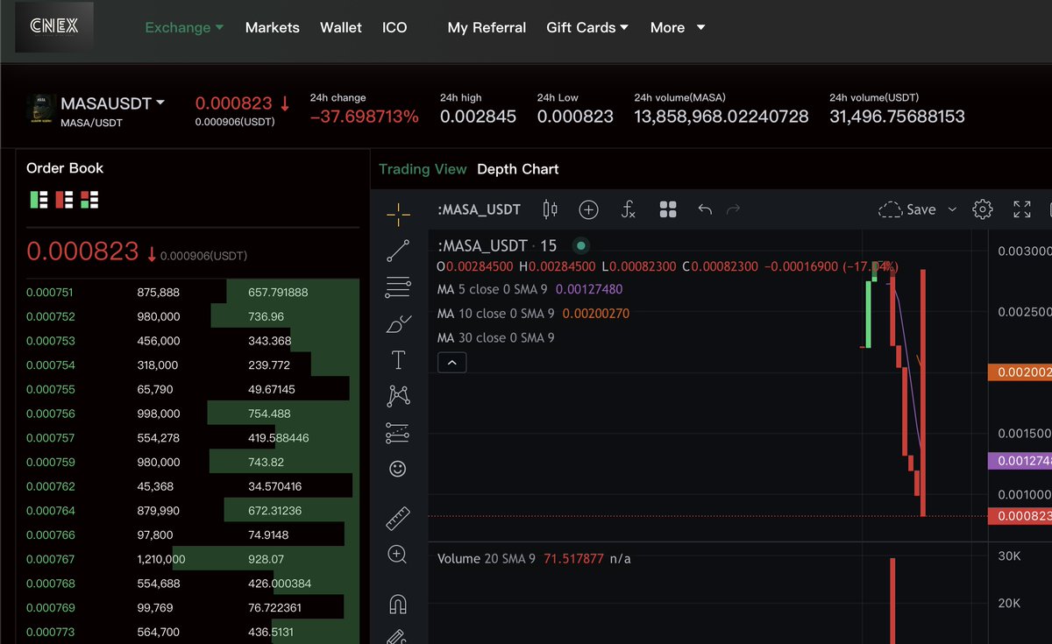Expand the Gift Cards dropdown

tap(587, 27)
